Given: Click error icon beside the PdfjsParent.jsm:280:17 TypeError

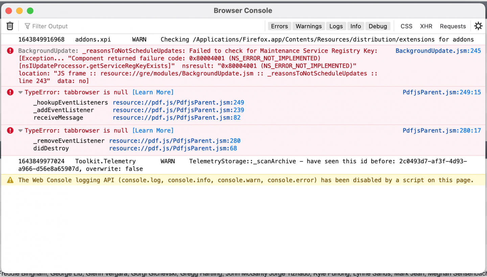Looking at the screenshot, I should [x=10, y=130].
